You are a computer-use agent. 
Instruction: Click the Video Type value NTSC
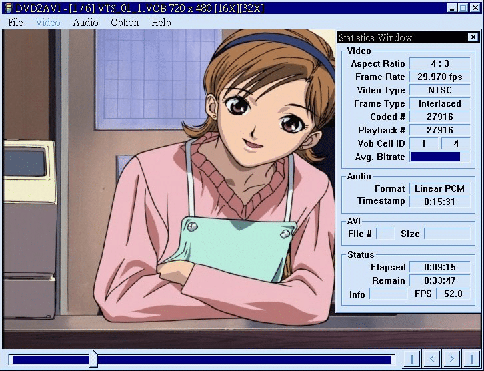point(440,90)
